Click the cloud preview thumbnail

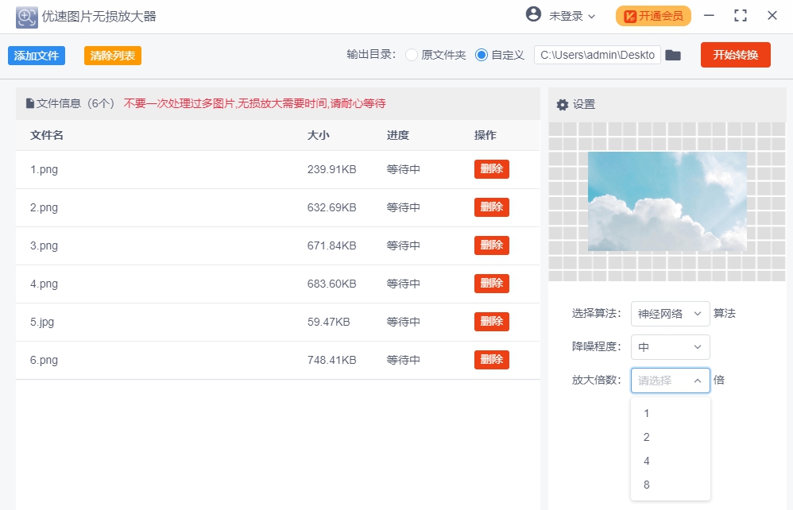[x=667, y=201]
